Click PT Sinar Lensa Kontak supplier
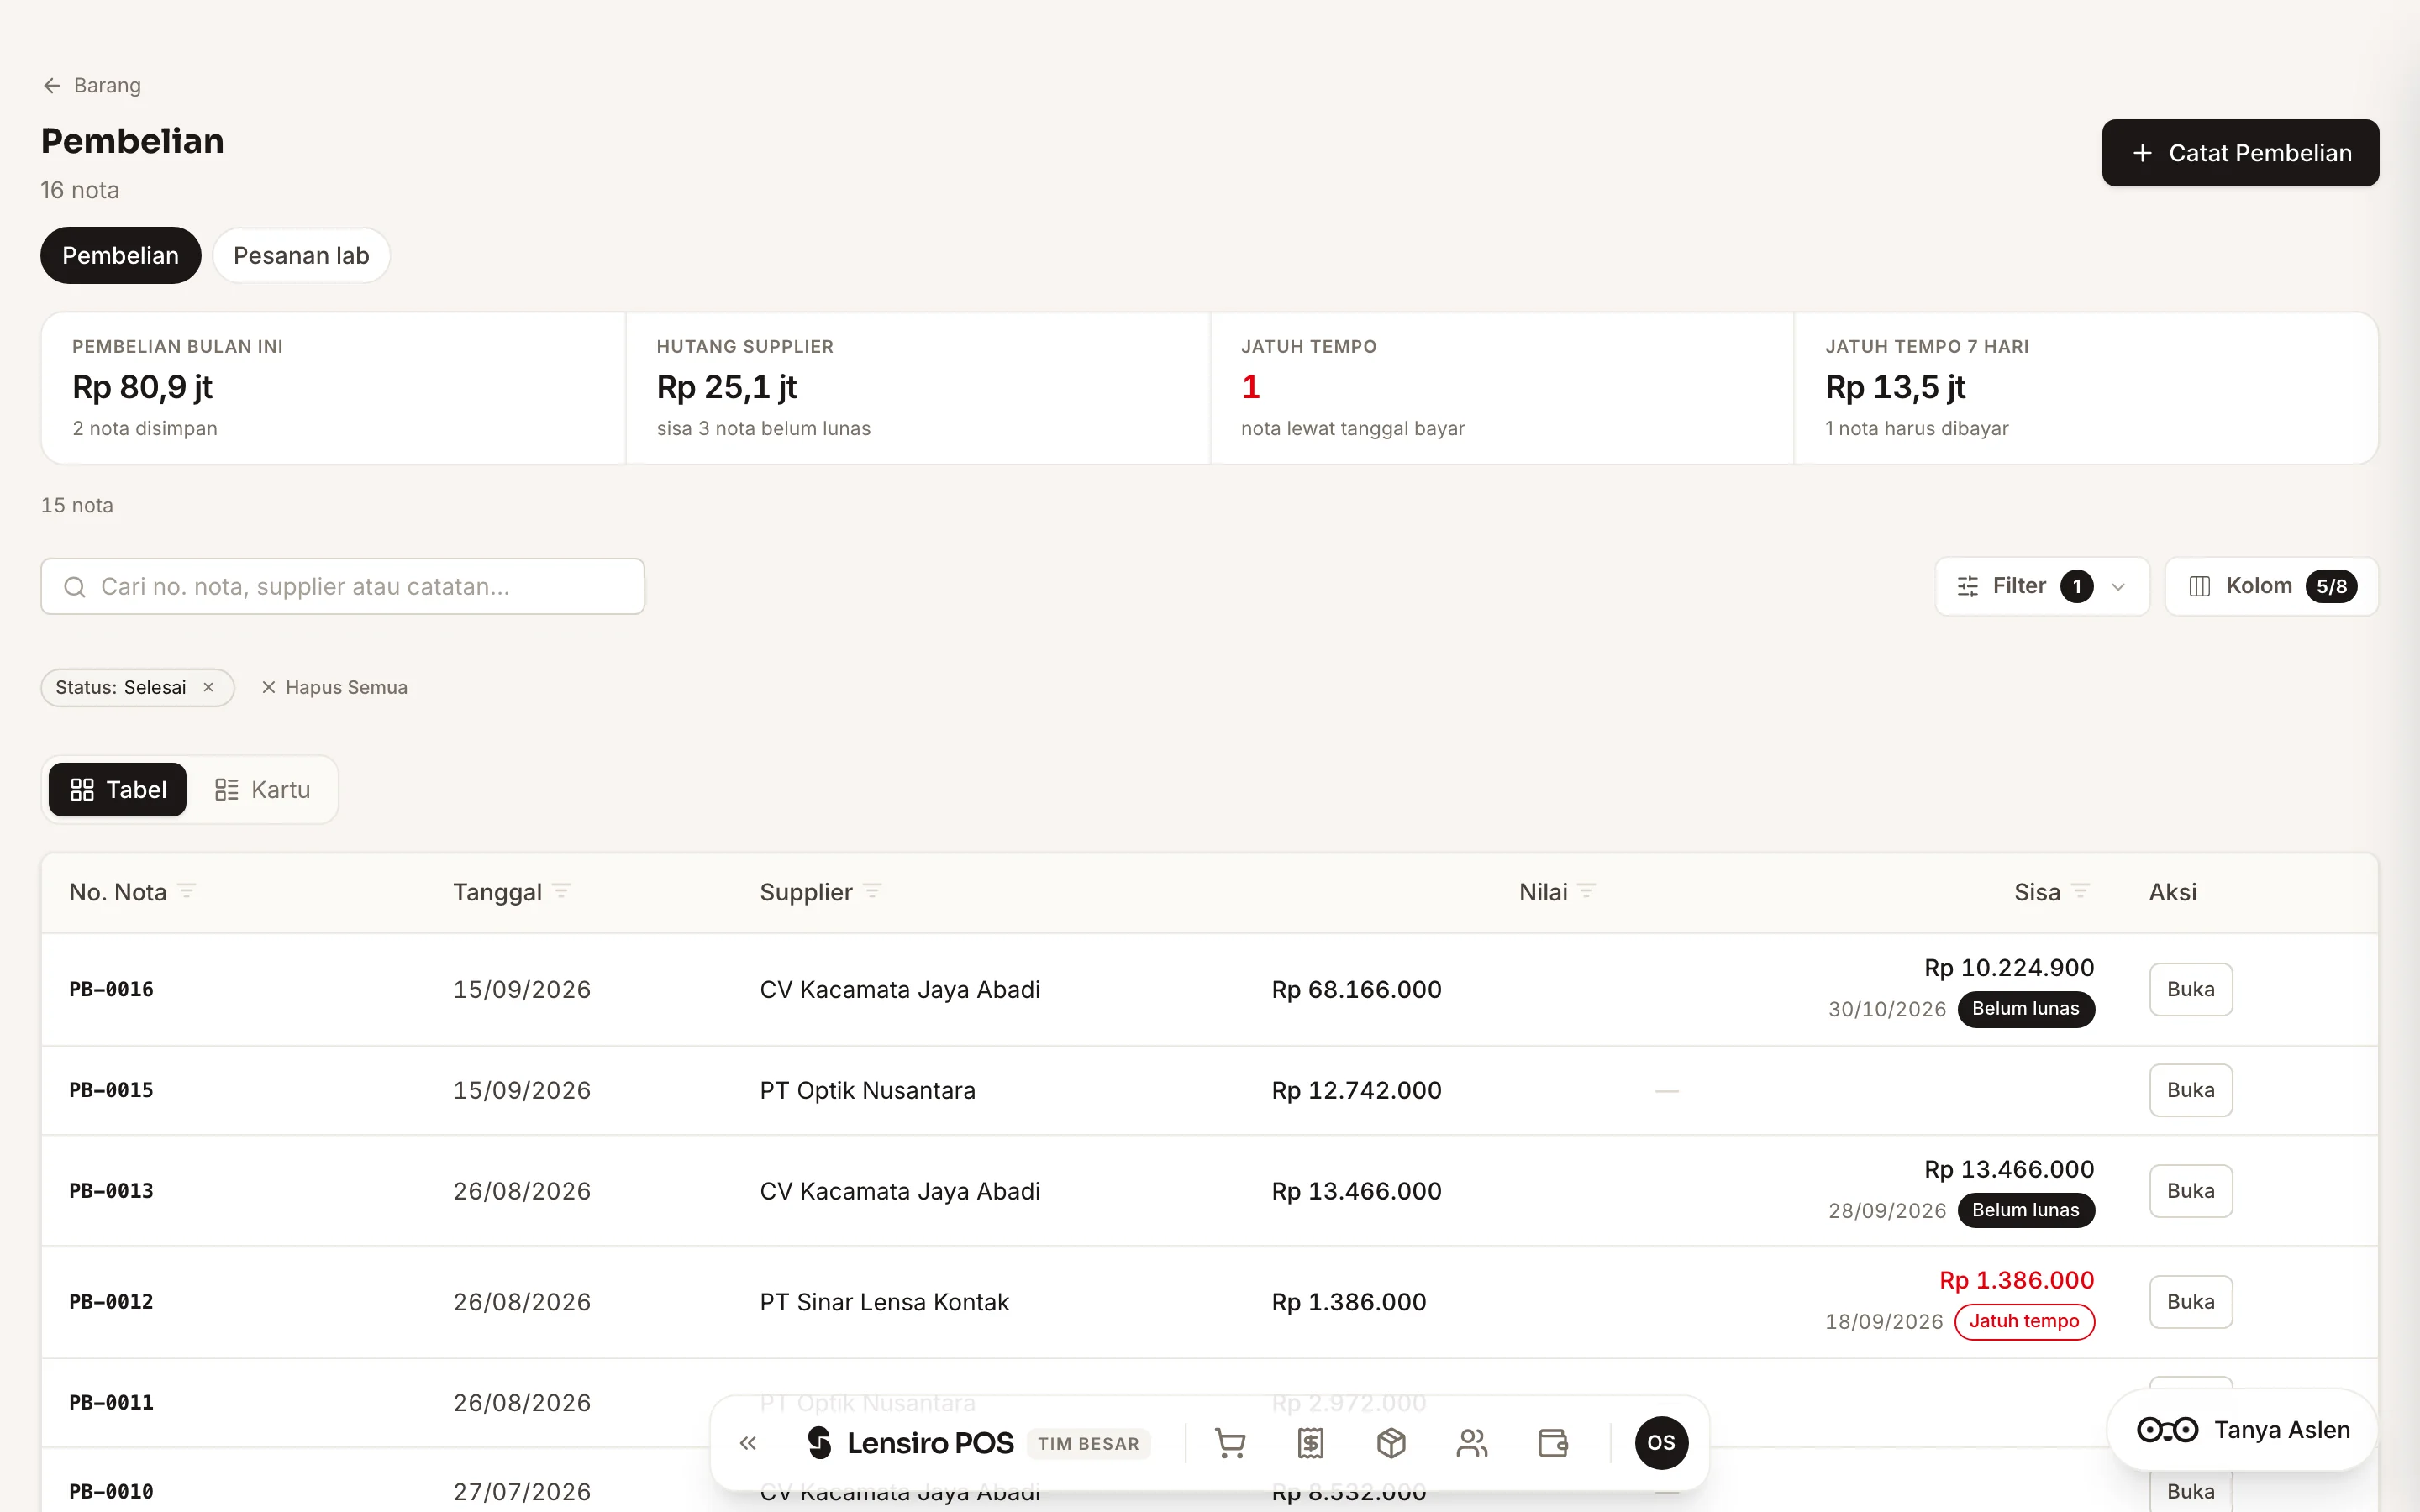The width and height of the screenshot is (2420, 1512). tap(884, 1302)
